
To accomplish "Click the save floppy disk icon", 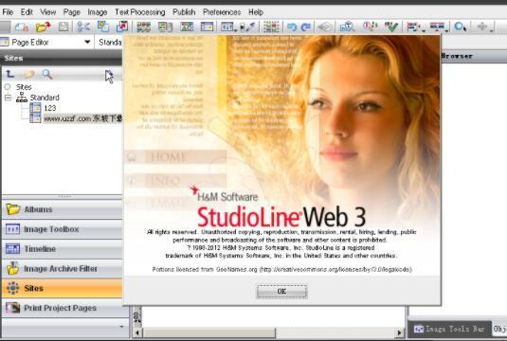I will [x=63, y=27].
